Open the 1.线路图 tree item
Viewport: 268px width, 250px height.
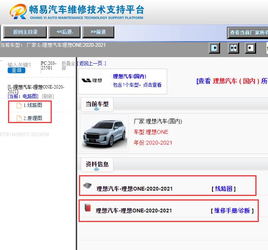(x=33, y=105)
